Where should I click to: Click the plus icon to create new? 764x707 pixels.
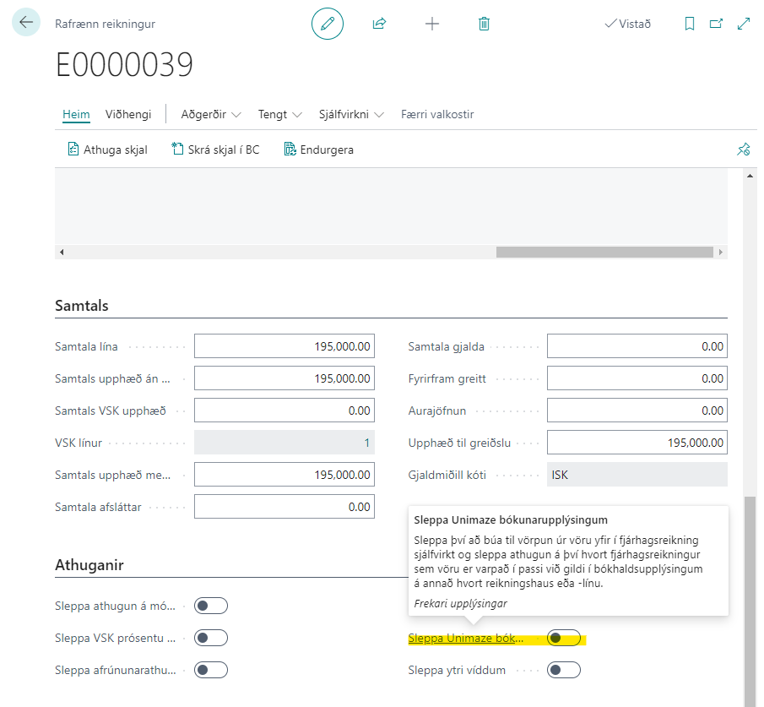(x=432, y=24)
